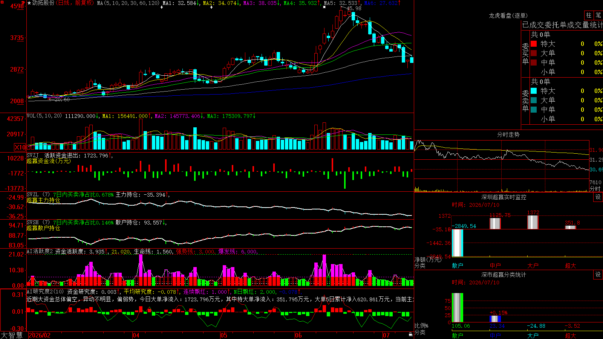This screenshot has width=603, height=339.
Task: Open 设 settings for 深市超赢分类统计
Action: click(598, 275)
